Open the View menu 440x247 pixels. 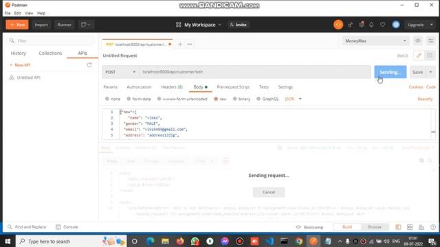pyautogui.click(x=29, y=13)
